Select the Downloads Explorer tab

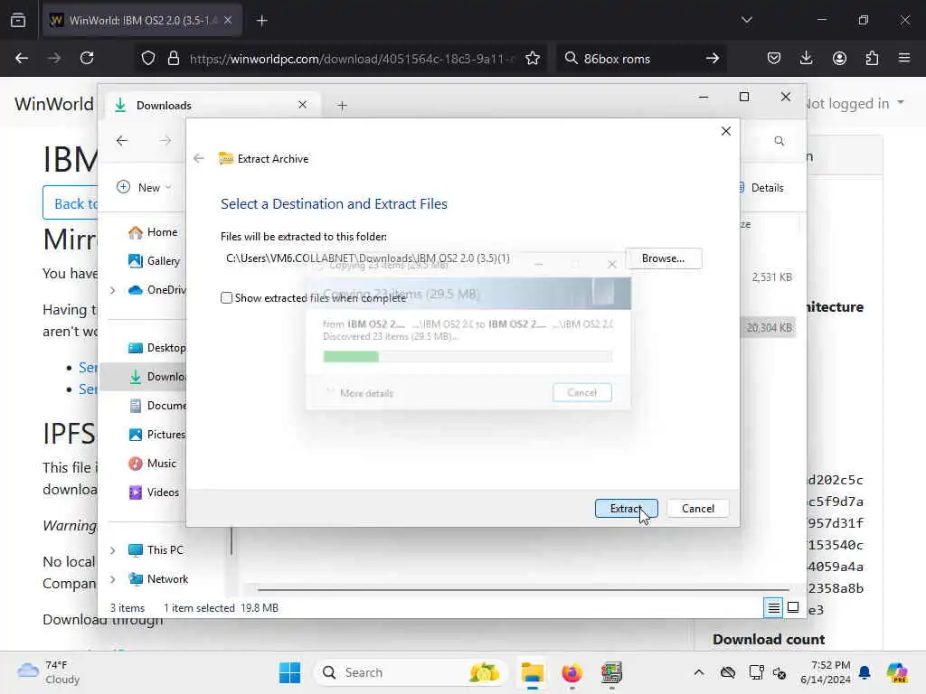213,105
